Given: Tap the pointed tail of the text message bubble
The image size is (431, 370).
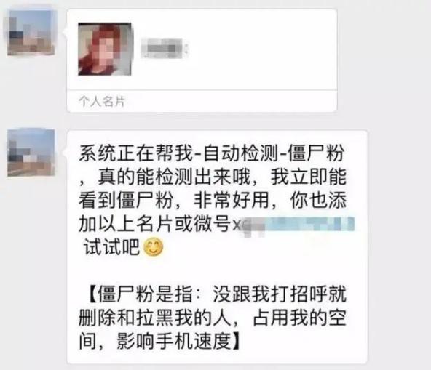Looking at the screenshot, I should (66, 151).
